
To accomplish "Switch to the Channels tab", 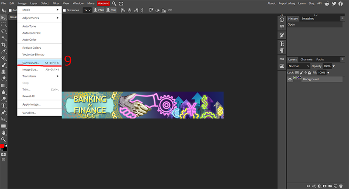I will pyautogui.click(x=306, y=60).
